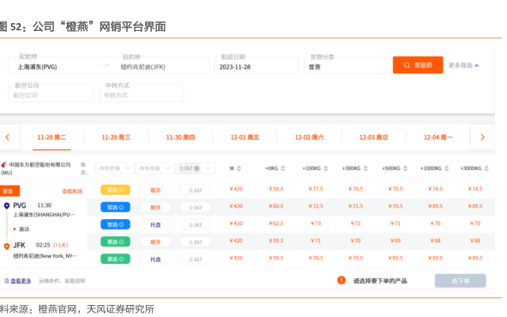The image size is (507, 317).
Task: Expand the 1:167 ratio filter dropdown arrow
Action: click(x=208, y=168)
